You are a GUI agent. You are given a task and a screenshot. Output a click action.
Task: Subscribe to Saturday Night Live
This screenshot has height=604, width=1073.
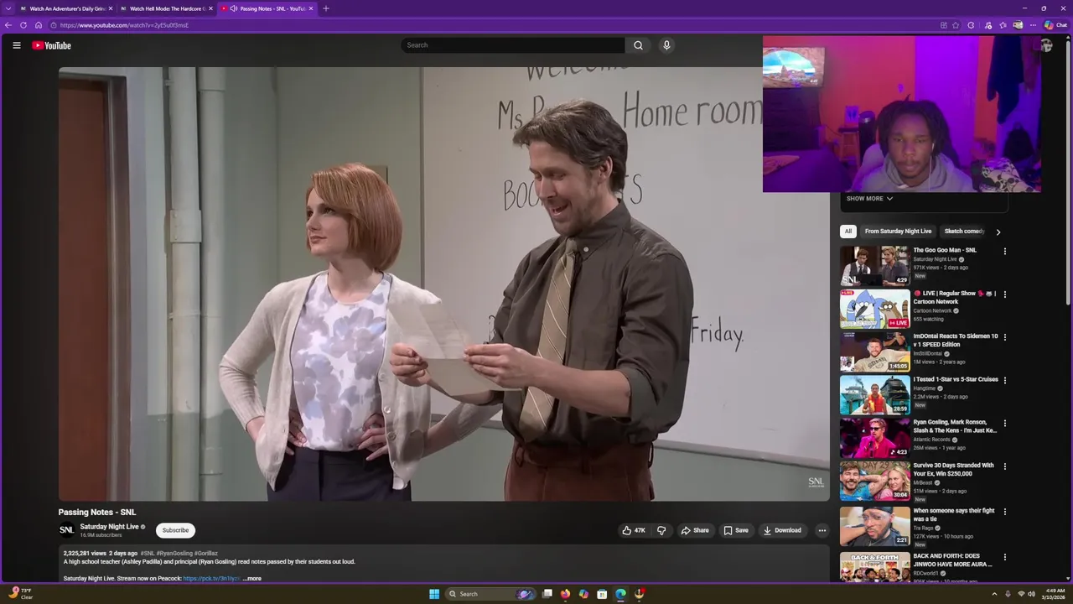(175, 530)
